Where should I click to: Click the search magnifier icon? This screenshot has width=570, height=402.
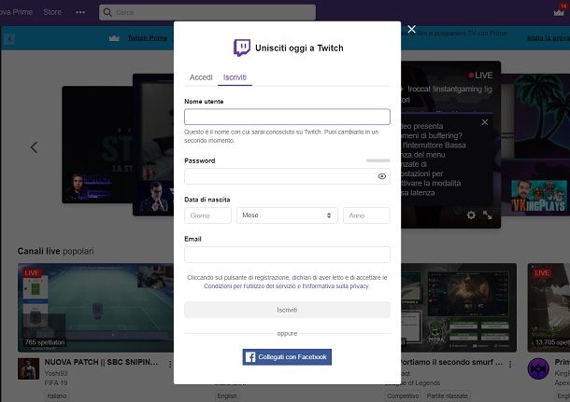tap(107, 12)
